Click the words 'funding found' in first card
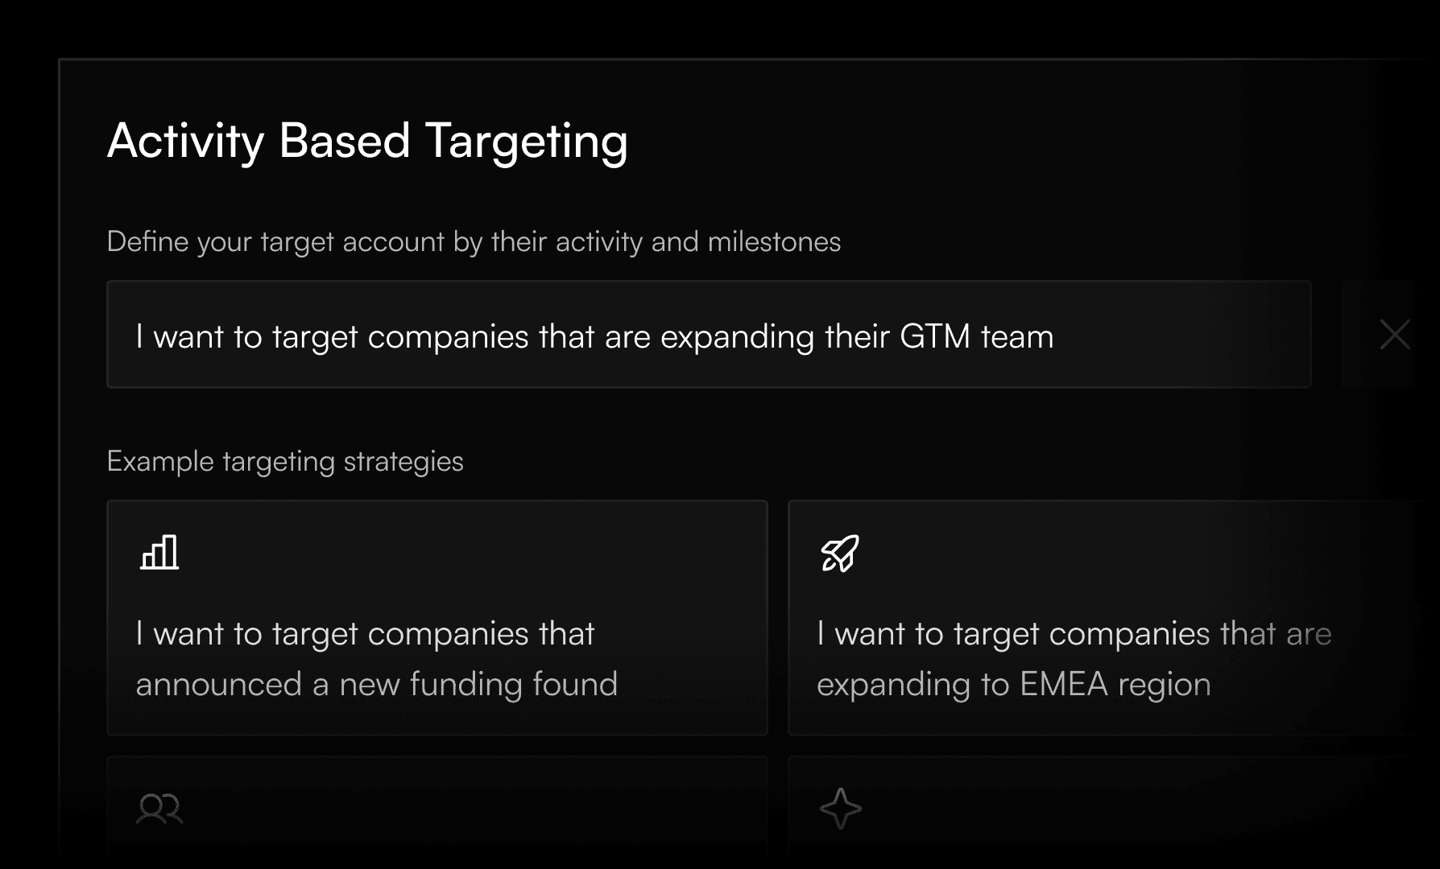Image resolution: width=1440 pixels, height=869 pixels. [x=513, y=685]
